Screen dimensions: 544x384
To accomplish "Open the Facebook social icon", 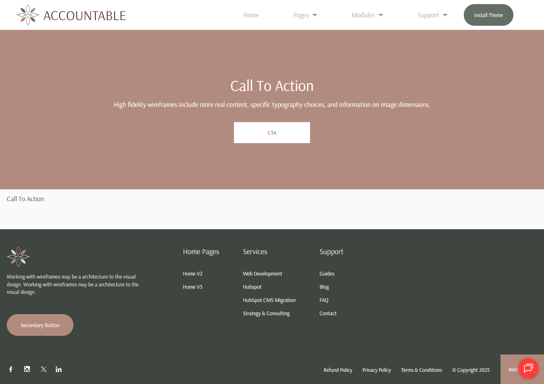I will pos(11,369).
